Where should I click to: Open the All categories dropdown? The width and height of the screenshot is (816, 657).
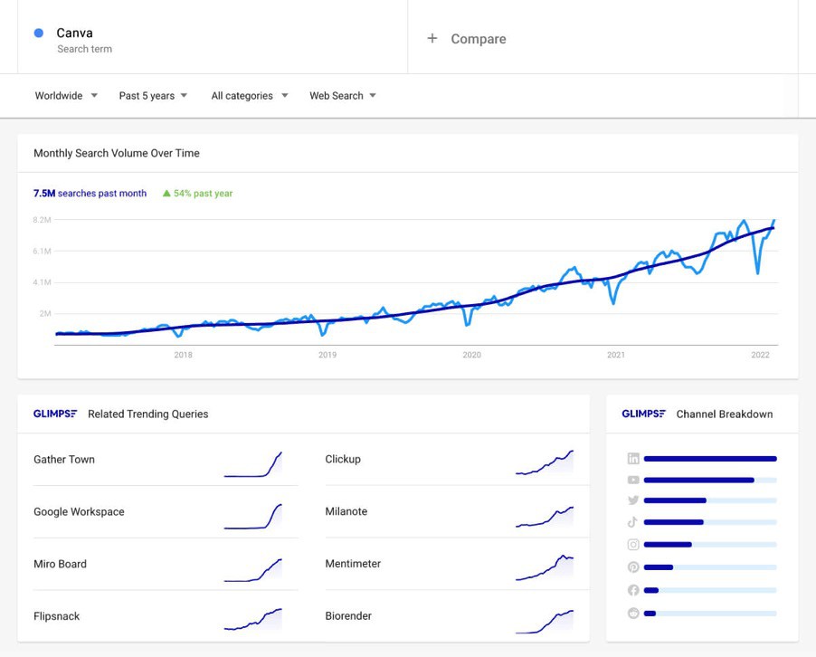tap(249, 96)
